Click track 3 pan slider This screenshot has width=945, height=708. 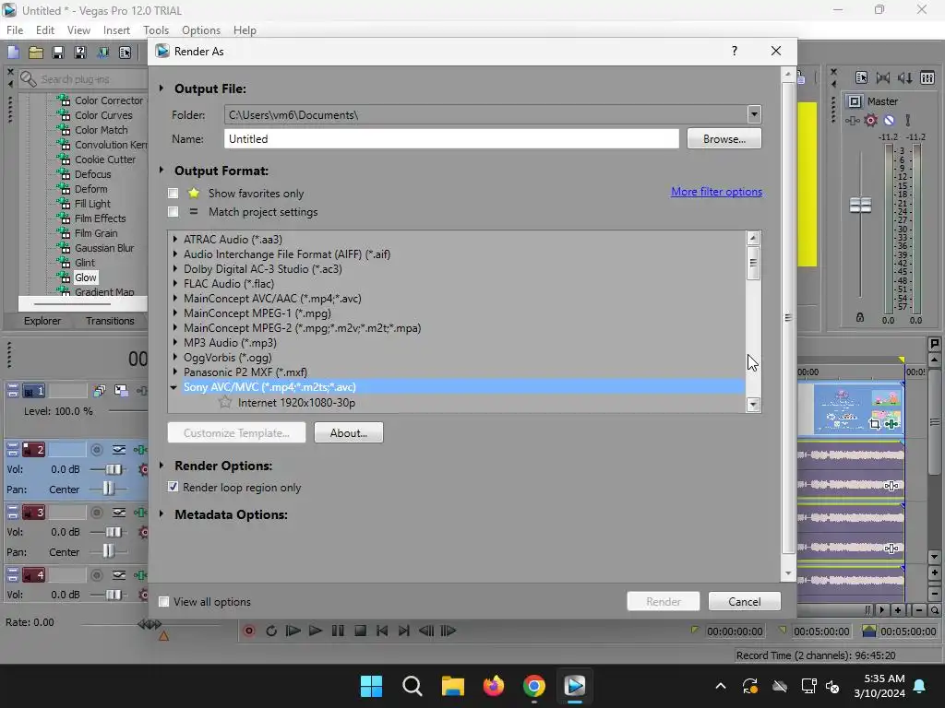(107, 551)
